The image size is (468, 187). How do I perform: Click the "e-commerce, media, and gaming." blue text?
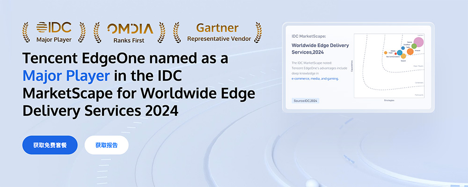pyautogui.click(x=315, y=79)
